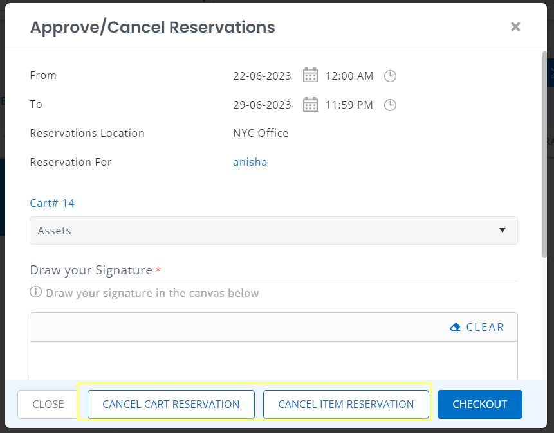This screenshot has width=554, height=433.
Task: Open the To date calendar picker
Action: pos(310,104)
